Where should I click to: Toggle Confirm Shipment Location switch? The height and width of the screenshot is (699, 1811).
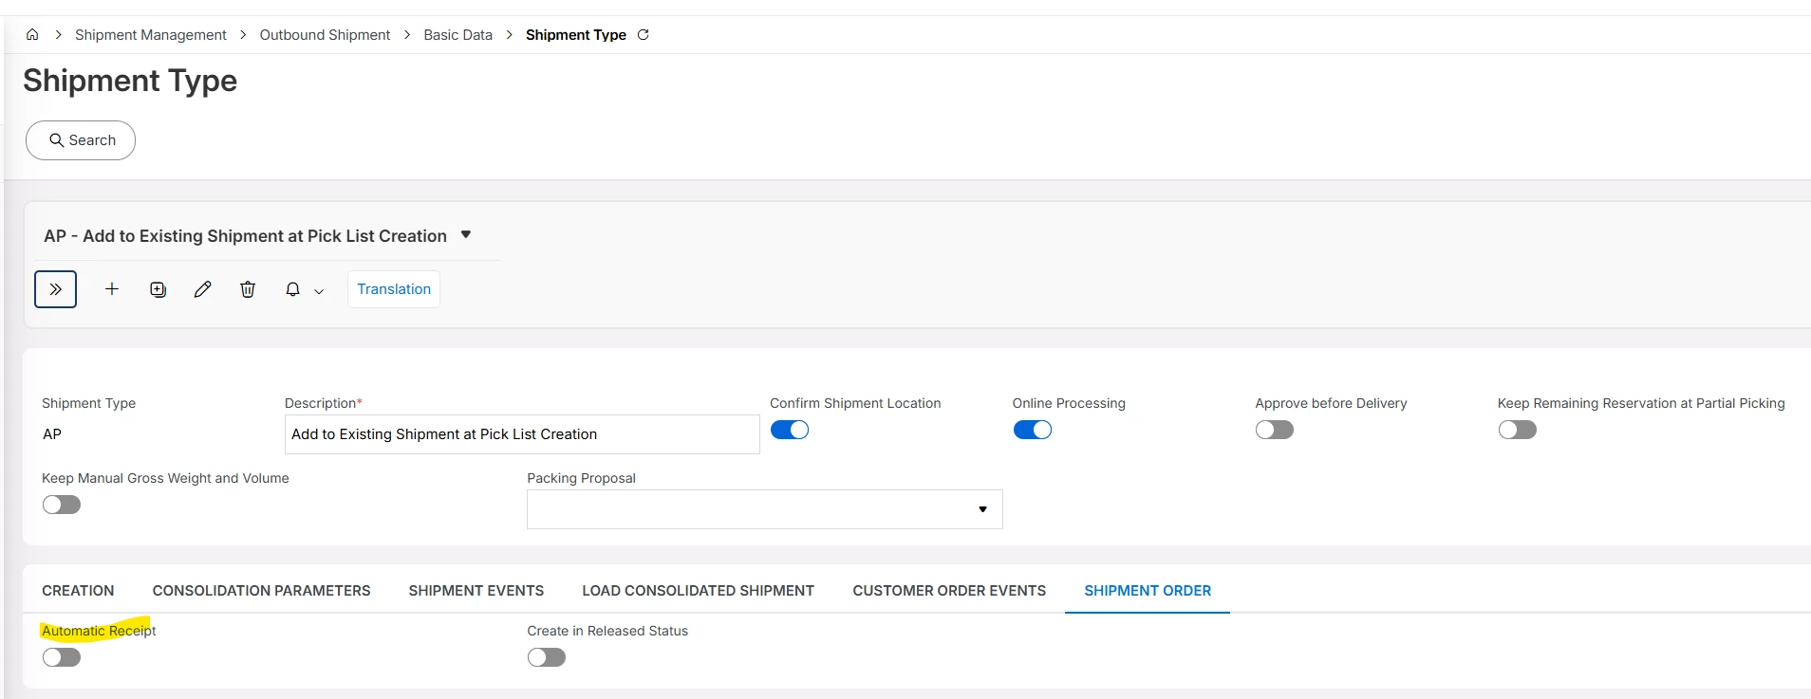(x=789, y=430)
